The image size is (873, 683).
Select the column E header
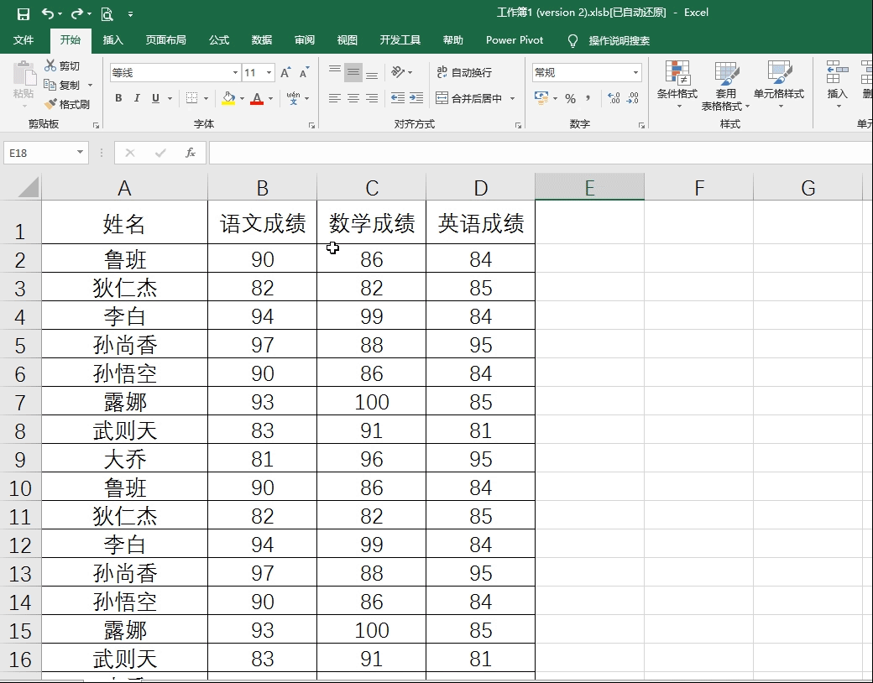coord(589,187)
